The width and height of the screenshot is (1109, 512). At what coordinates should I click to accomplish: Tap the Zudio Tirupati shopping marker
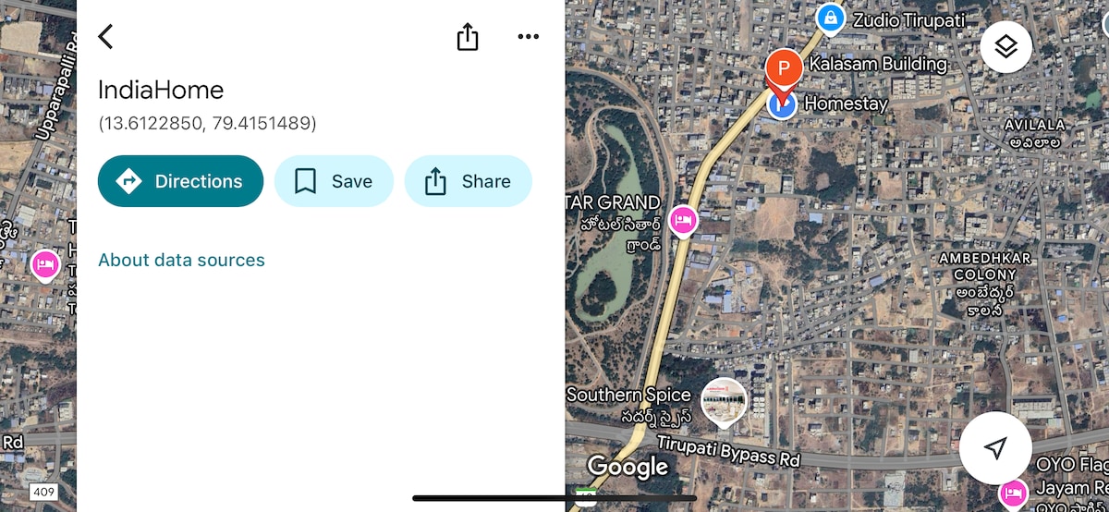click(x=830, y=18)
